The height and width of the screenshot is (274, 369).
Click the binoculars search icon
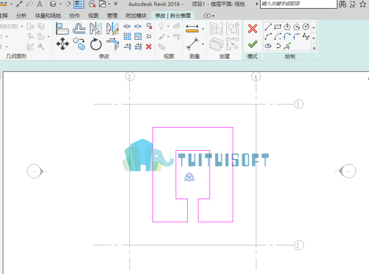point(342,4)
